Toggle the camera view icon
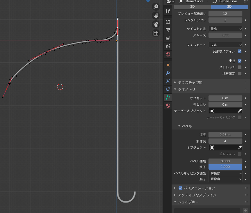Image resolution: width=251 pixels, height=213 pixels. pyautogui.click(x=156, y=24)
